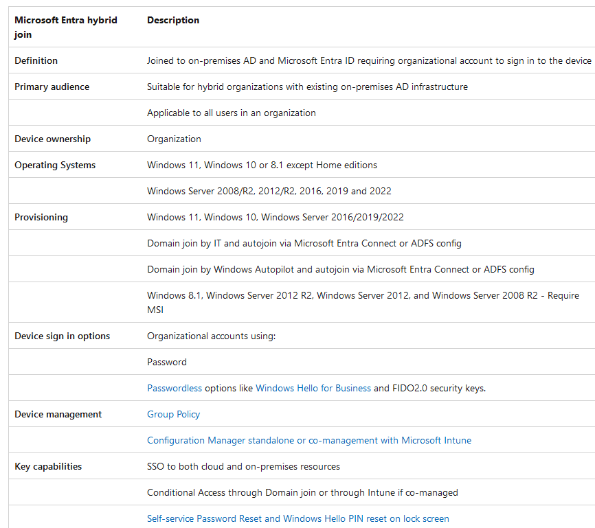Click the Operating Systems row label

[x=55, y=165]
